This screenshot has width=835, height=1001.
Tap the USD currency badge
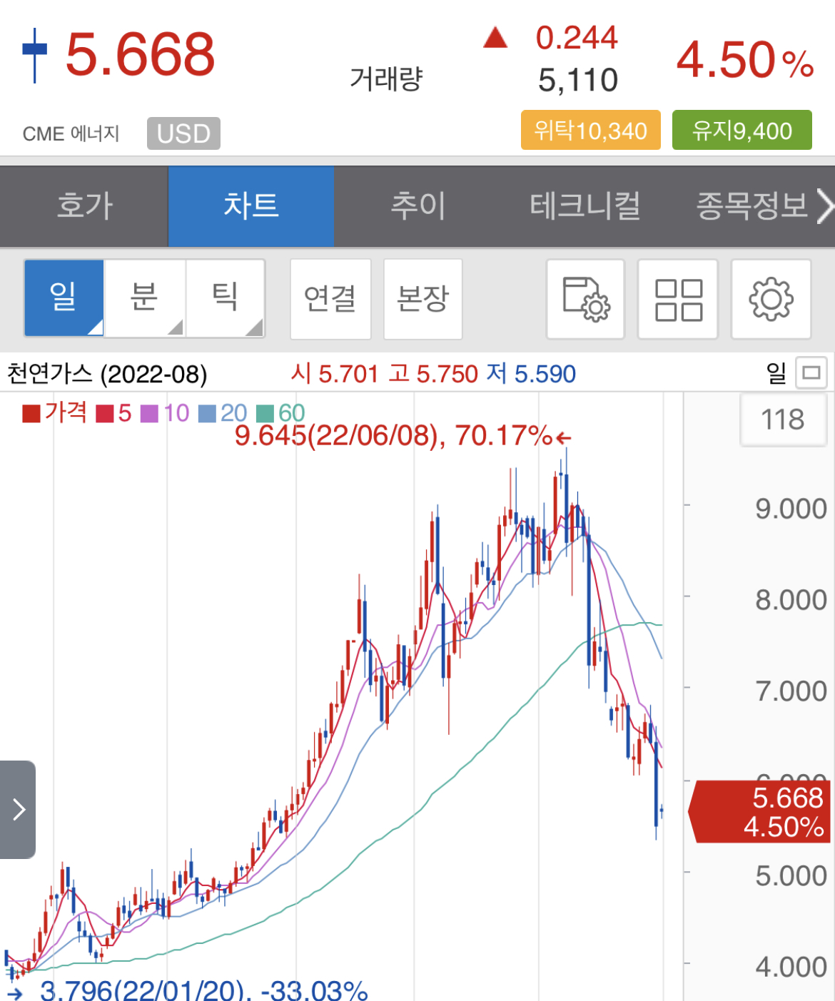click(183, 133)
